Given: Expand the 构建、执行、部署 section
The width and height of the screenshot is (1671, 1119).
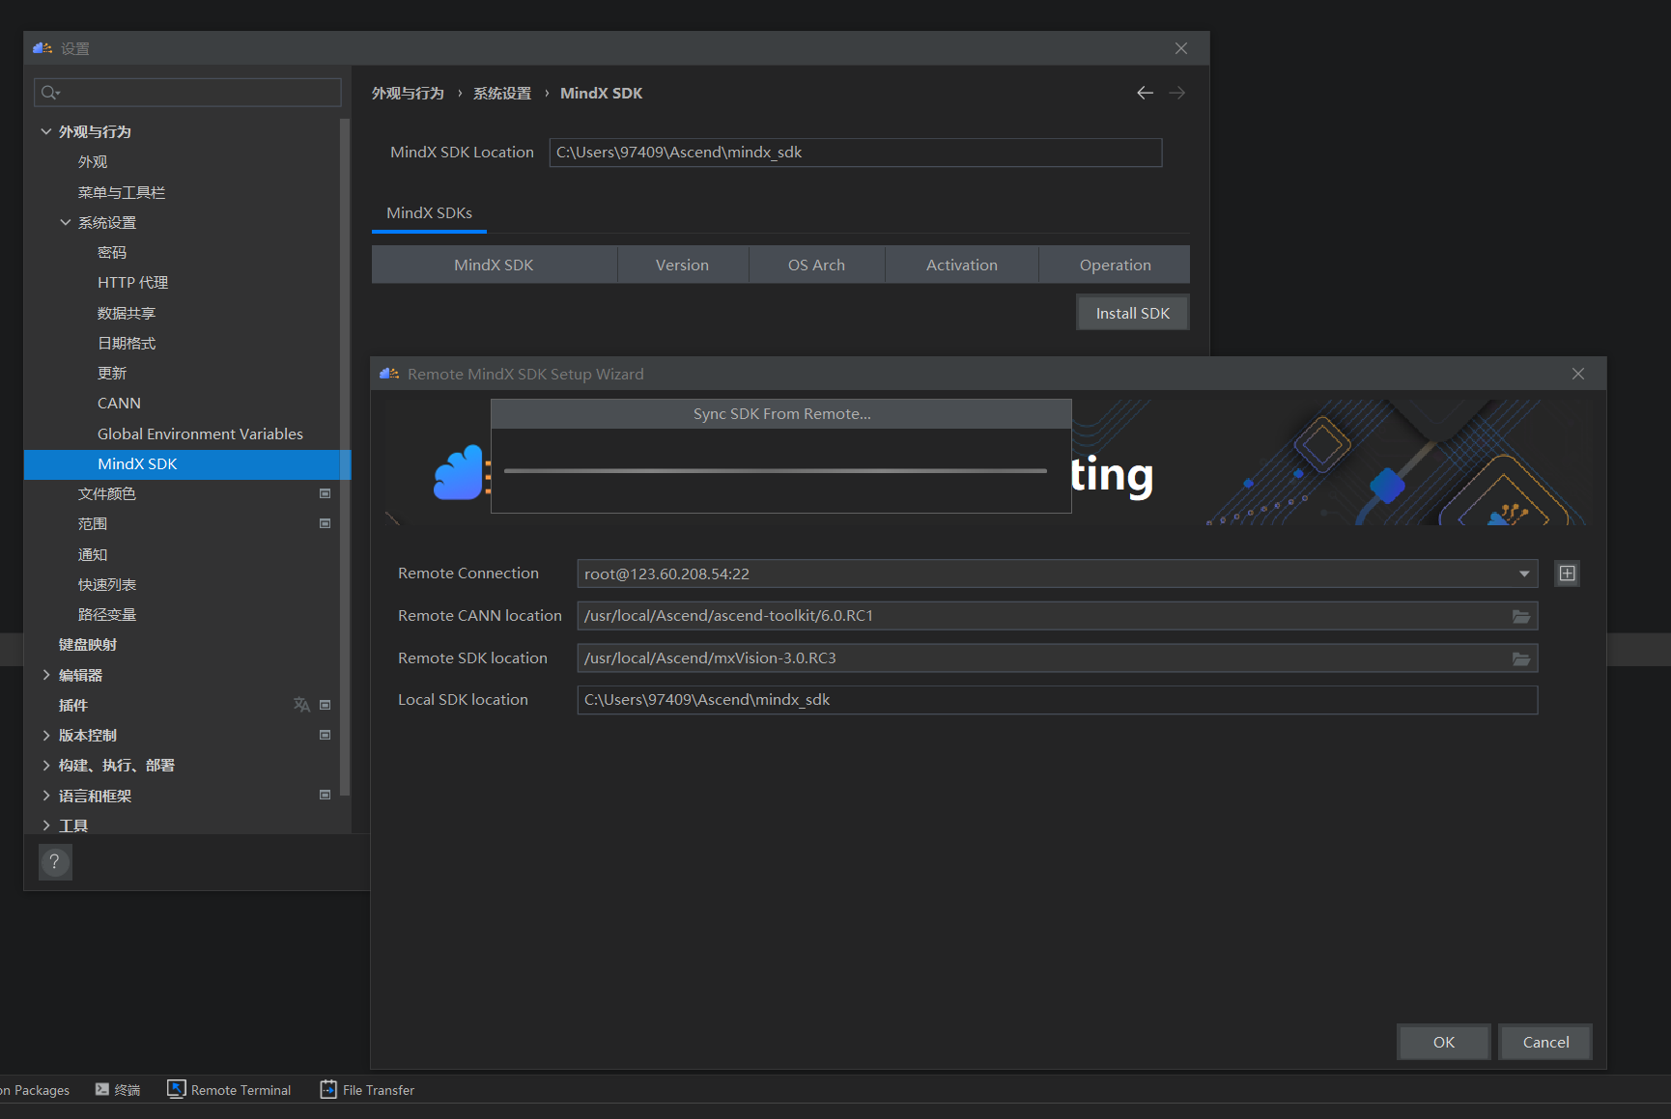Looking at the screenshot, I should coord(45,766).
